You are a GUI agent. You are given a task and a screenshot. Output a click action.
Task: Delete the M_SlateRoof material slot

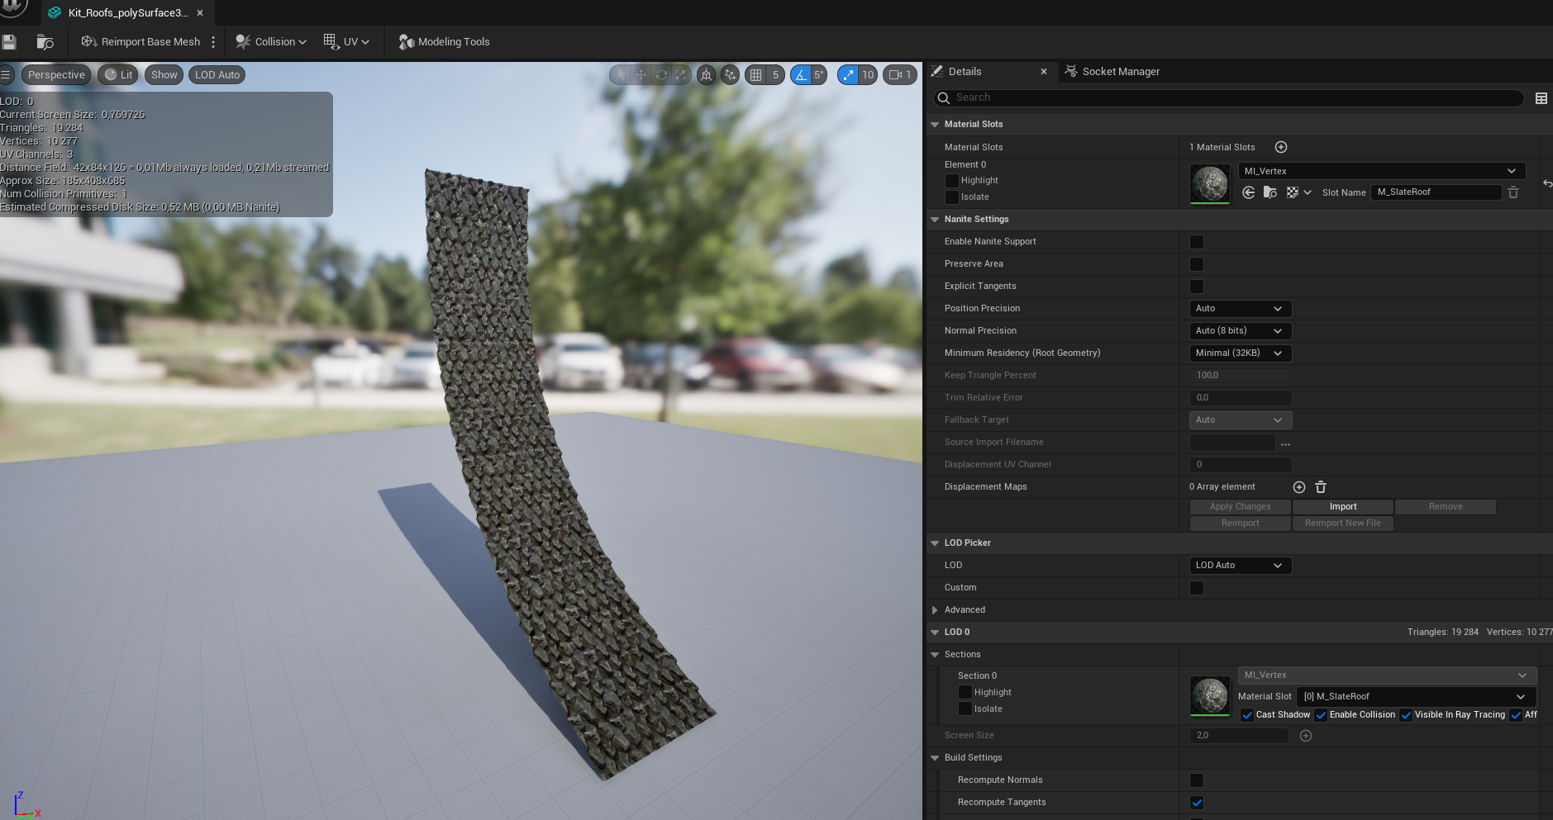1513,192
